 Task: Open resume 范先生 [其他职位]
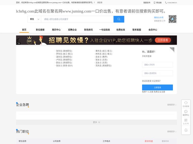[103, 66]
